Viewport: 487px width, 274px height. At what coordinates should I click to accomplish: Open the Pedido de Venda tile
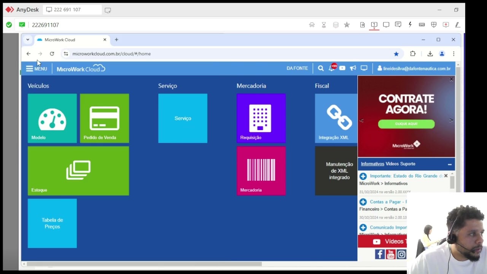point(105,118)
